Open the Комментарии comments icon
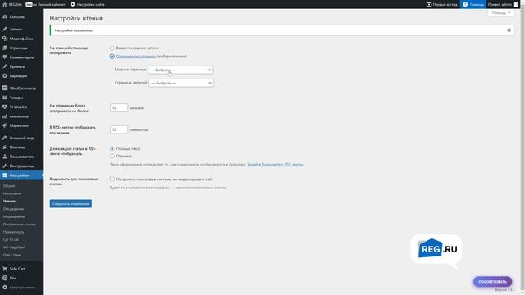The image size is (525, 295). coord(5,57)
